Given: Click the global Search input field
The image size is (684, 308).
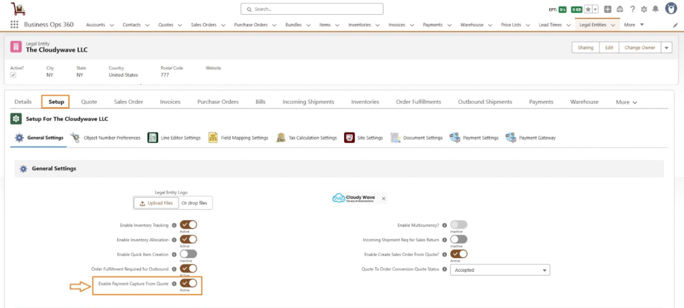Looking at the screenshot, I should pos(312,9).
